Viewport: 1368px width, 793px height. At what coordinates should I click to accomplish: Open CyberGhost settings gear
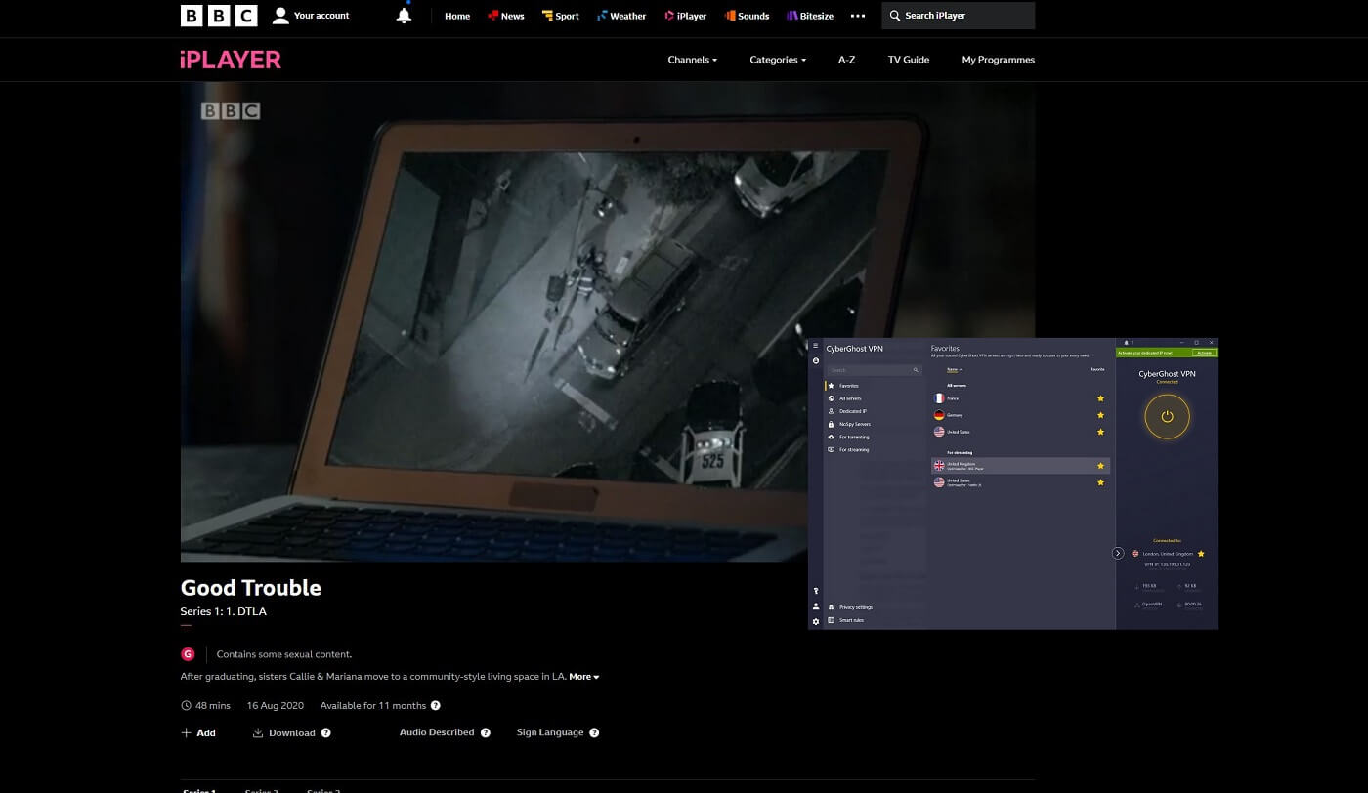coord(816,621)
